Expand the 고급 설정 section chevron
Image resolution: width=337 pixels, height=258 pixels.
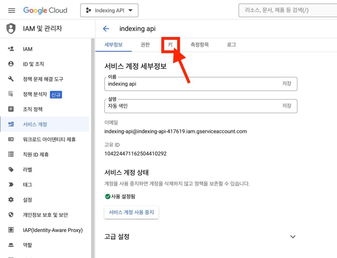coord(293,237)
